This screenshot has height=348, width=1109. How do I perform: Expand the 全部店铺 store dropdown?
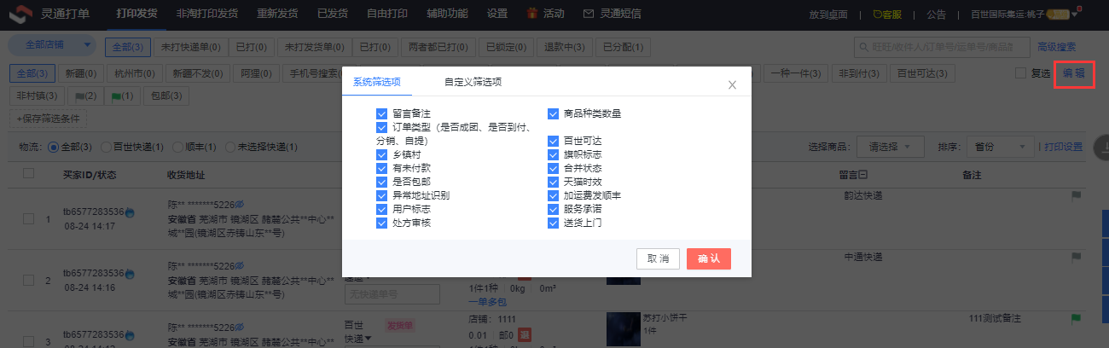pos(53,45)
